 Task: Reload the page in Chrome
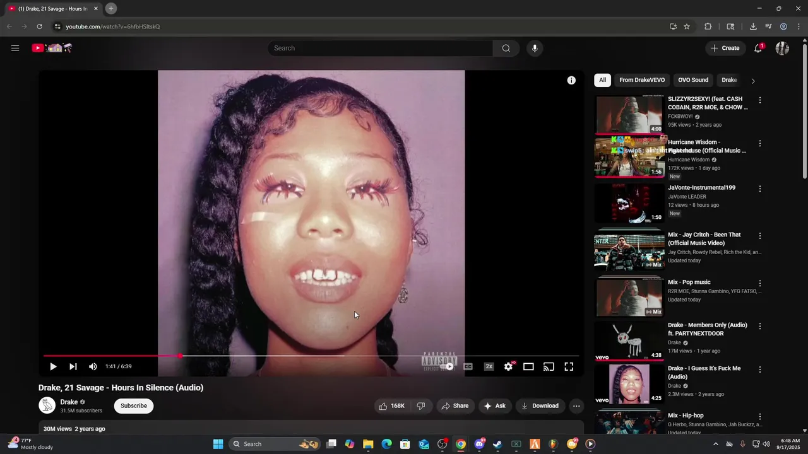(x=39, y=26)
